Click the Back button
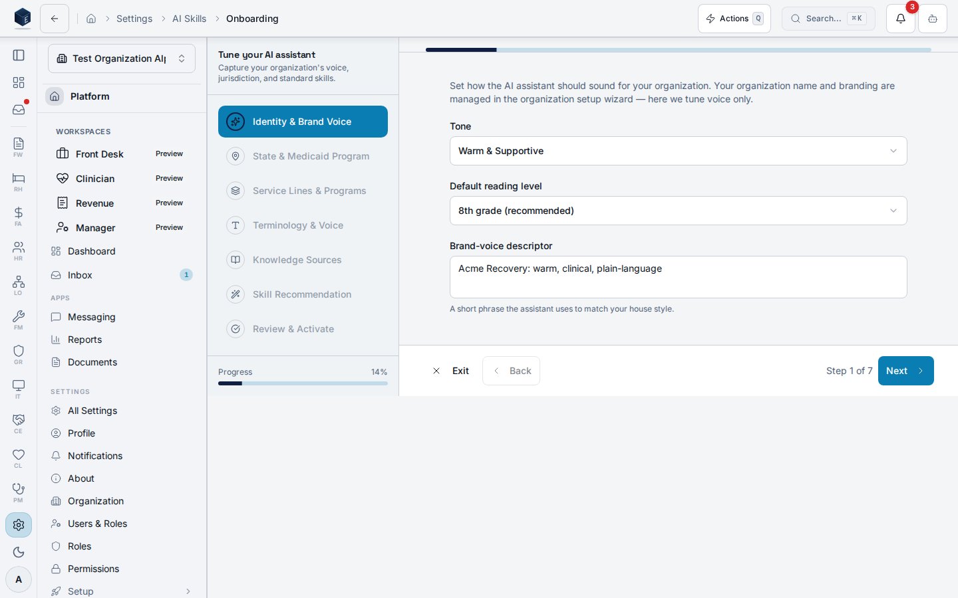 (511, 371)
